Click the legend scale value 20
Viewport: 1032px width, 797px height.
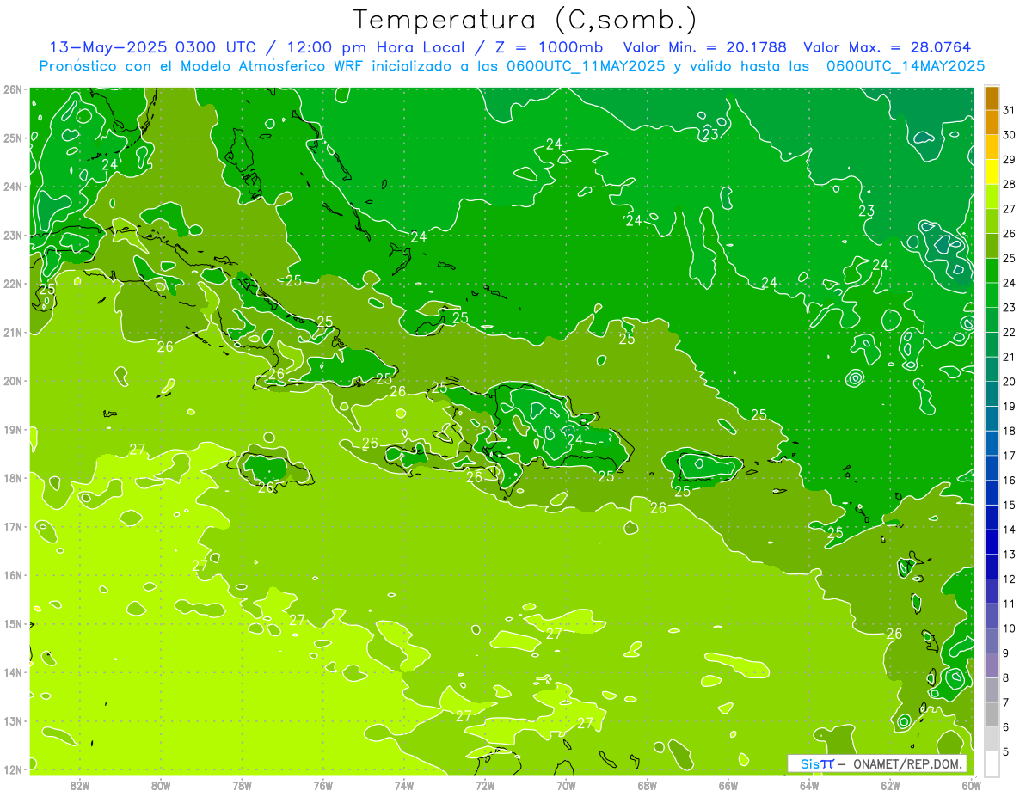click(1009, 383)
